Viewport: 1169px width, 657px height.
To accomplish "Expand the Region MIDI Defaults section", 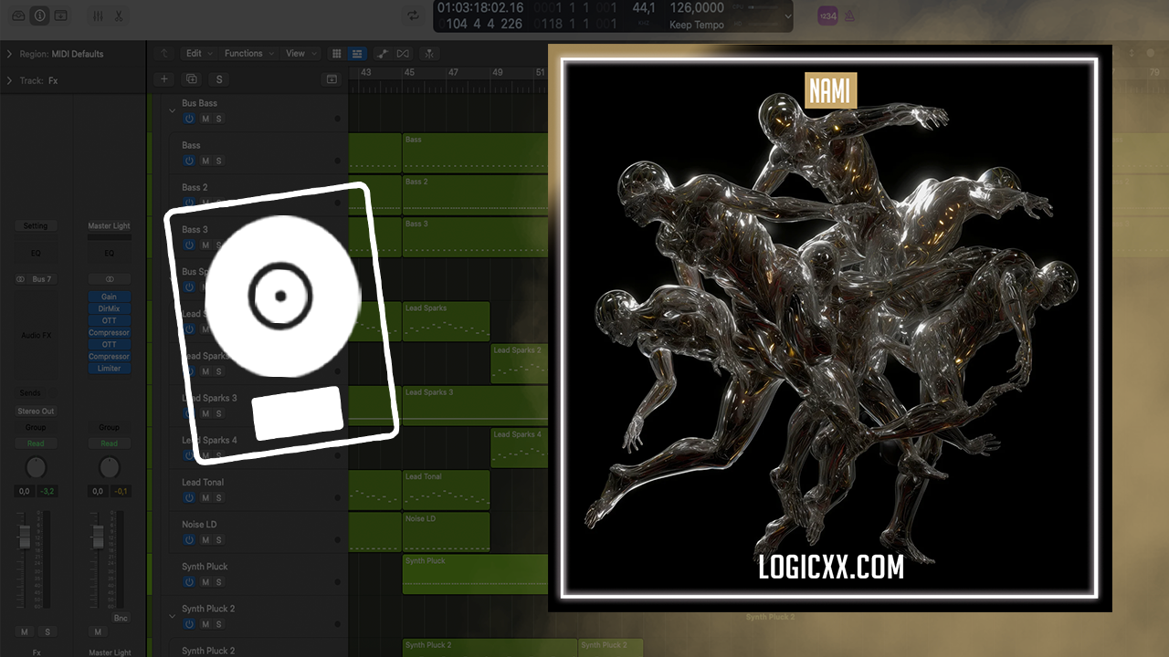I will coord(9,54).
